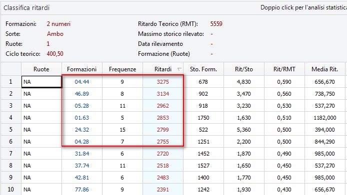The image size is (347, 195).
Task: Click the NA cell in row 9
Action: (x=41, y=178)
